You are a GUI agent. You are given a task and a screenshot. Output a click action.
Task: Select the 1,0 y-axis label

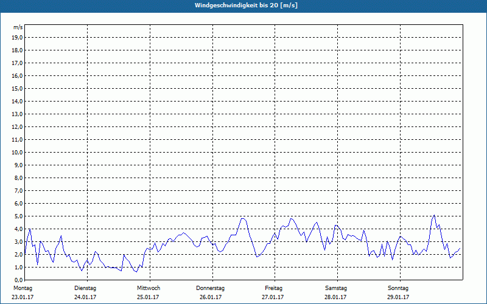[18, 268]
